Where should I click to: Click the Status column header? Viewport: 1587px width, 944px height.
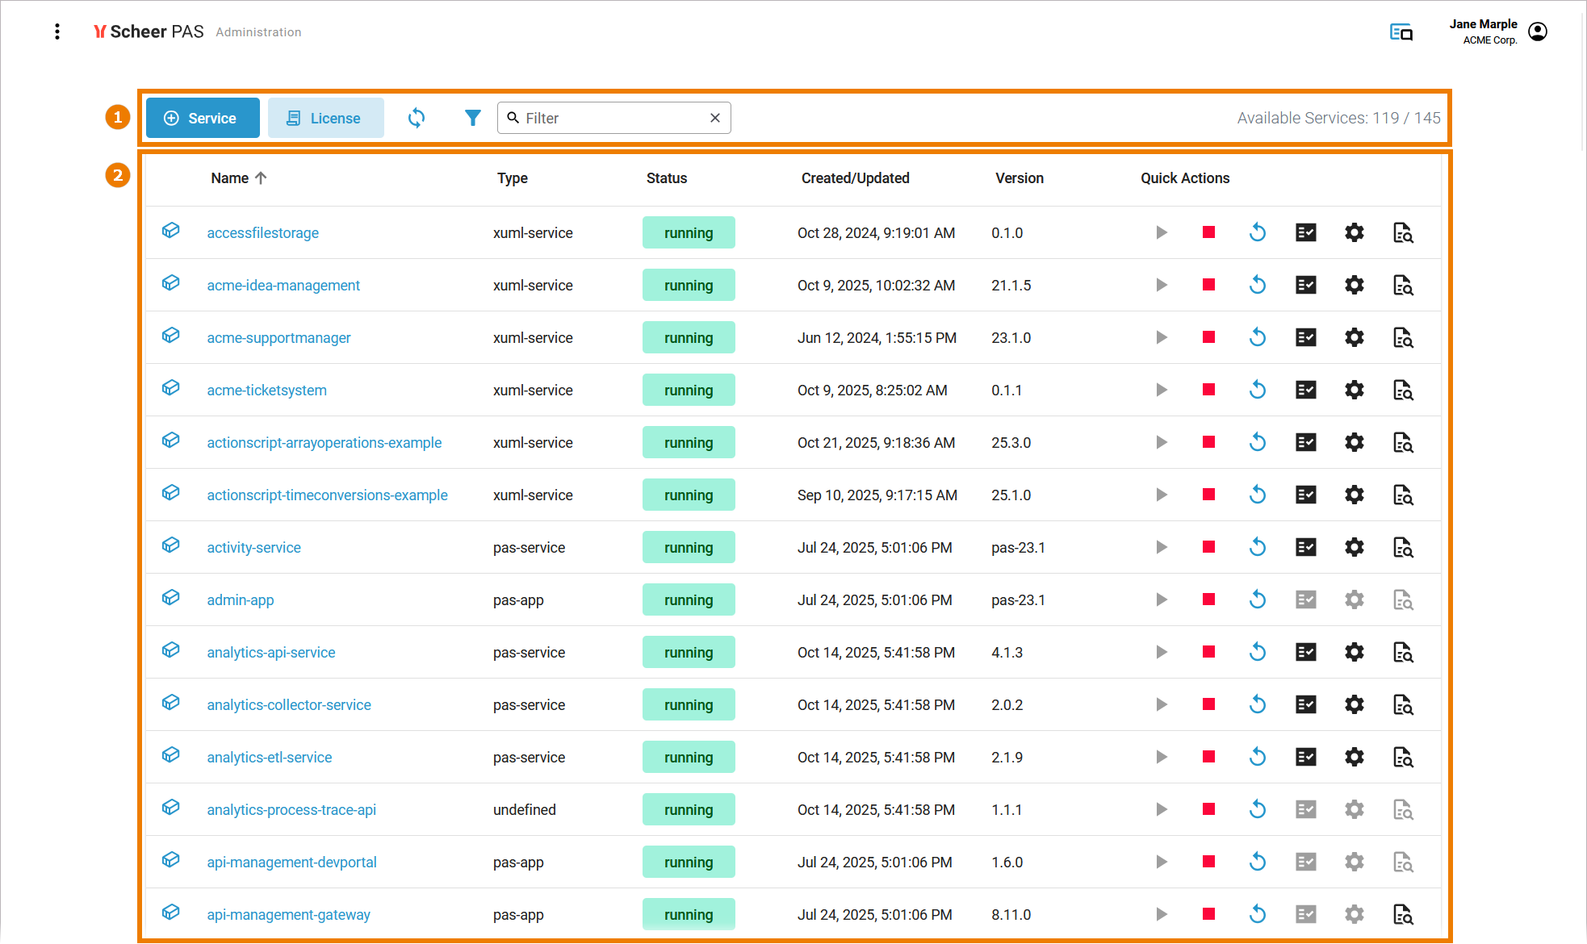point(666,178)
